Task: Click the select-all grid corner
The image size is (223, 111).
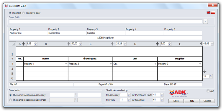Action: 12,44
